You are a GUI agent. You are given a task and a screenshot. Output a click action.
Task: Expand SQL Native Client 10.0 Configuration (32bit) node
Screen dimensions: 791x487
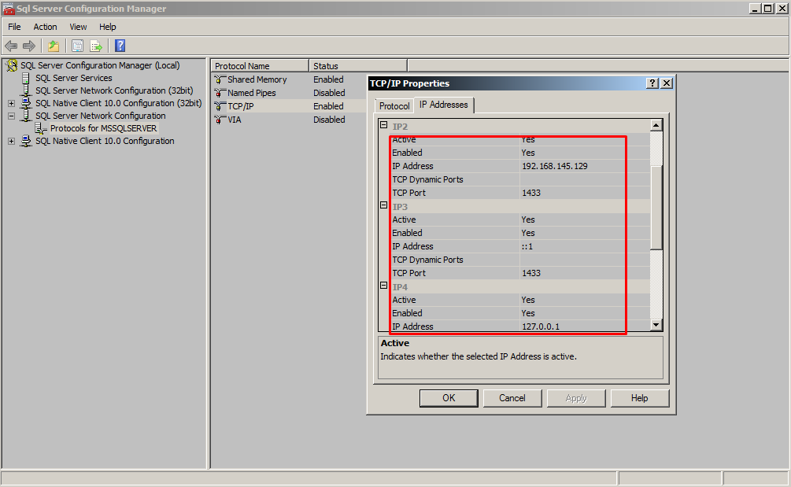[x=11, y=103]
